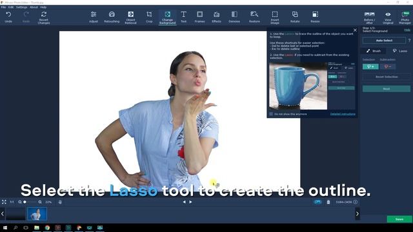Open the Denoise tool
The width and height of the screenshot is (413, 232).
tap(234, 17)
